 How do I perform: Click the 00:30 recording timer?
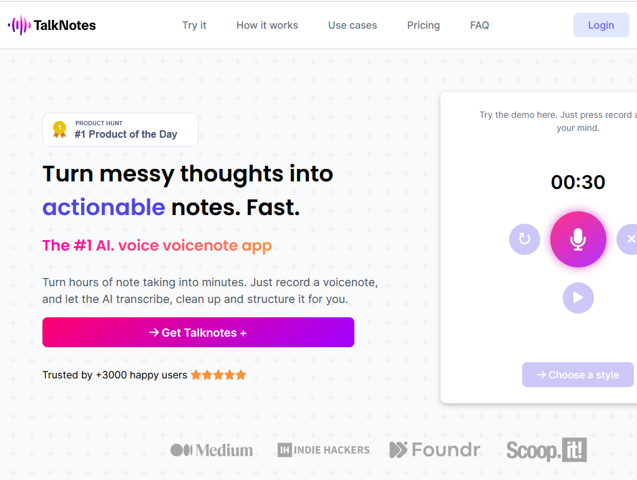[578, 182]
